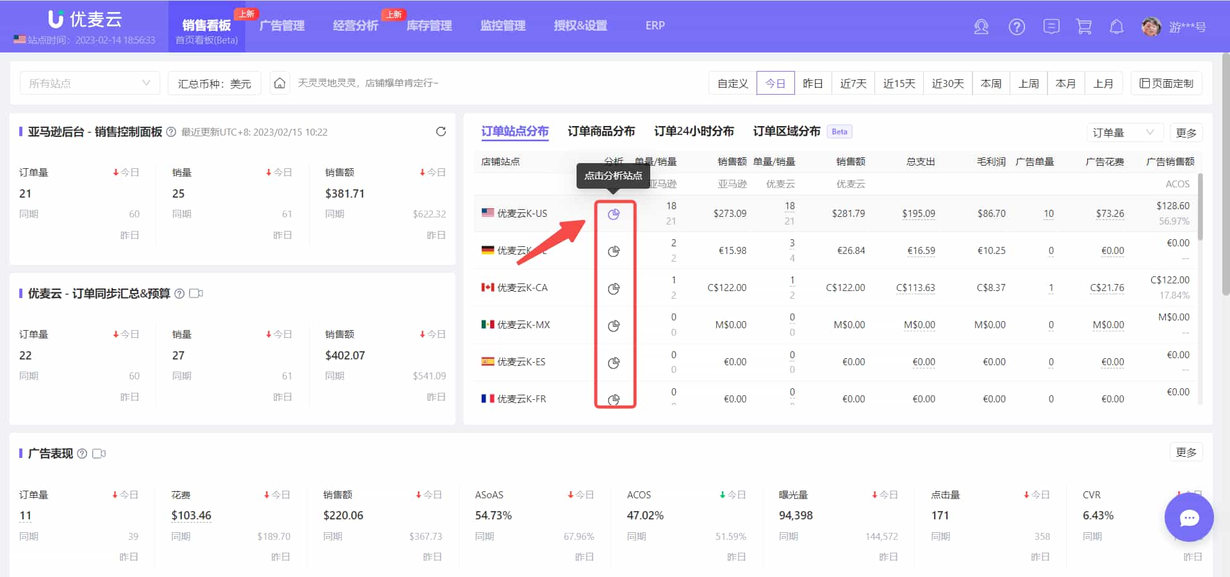Screen dimensions: 1230x577
Task: Analyze the 优麦云K-ES site pie icon
Action: 614,363
